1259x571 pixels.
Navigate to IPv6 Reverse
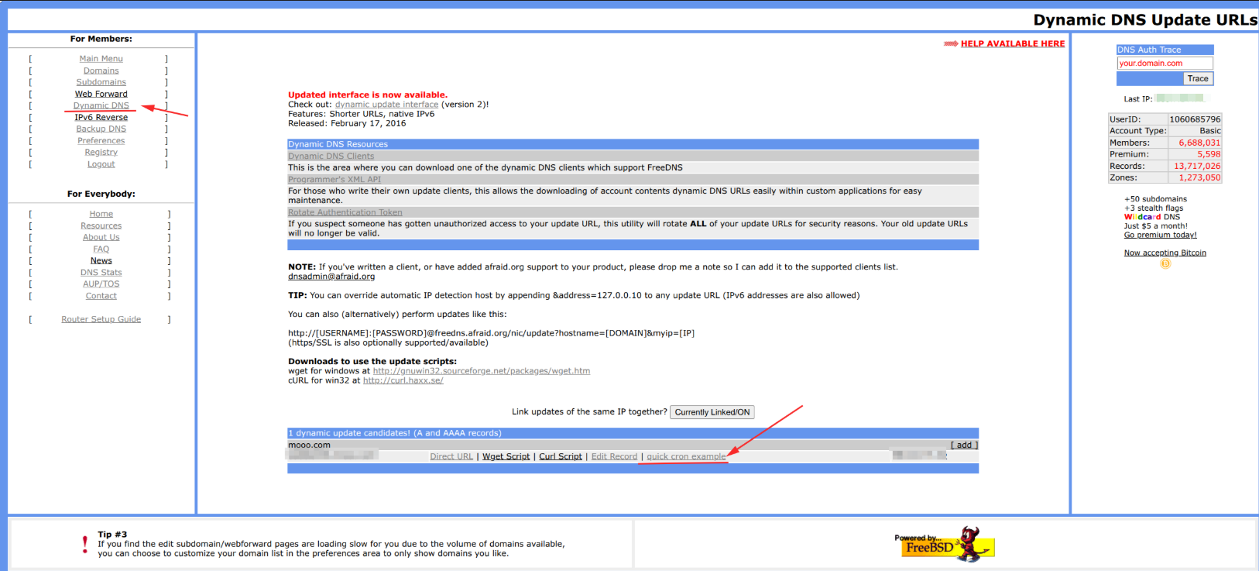101,118
